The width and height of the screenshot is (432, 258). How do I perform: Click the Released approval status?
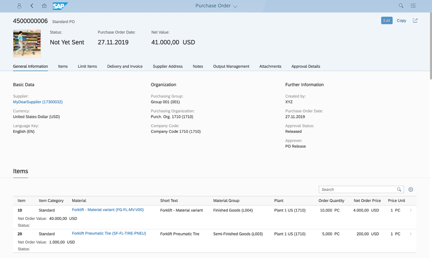click(294, 132)
